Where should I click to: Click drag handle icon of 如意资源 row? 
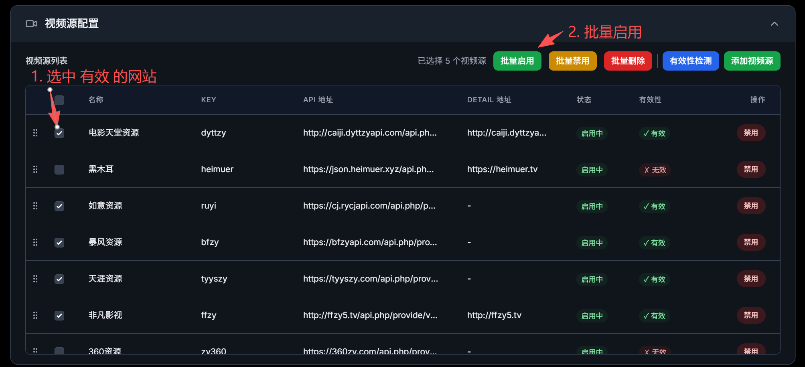point(35,206)
